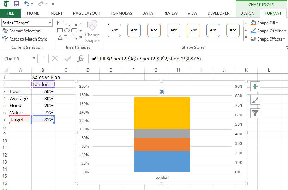Screen dimensions: 288x190
Task: Expand the Shape Styles gallery More button
Action: coord(246,38)
